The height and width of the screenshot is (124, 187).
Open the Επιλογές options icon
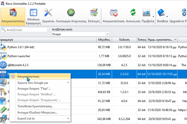94,12
